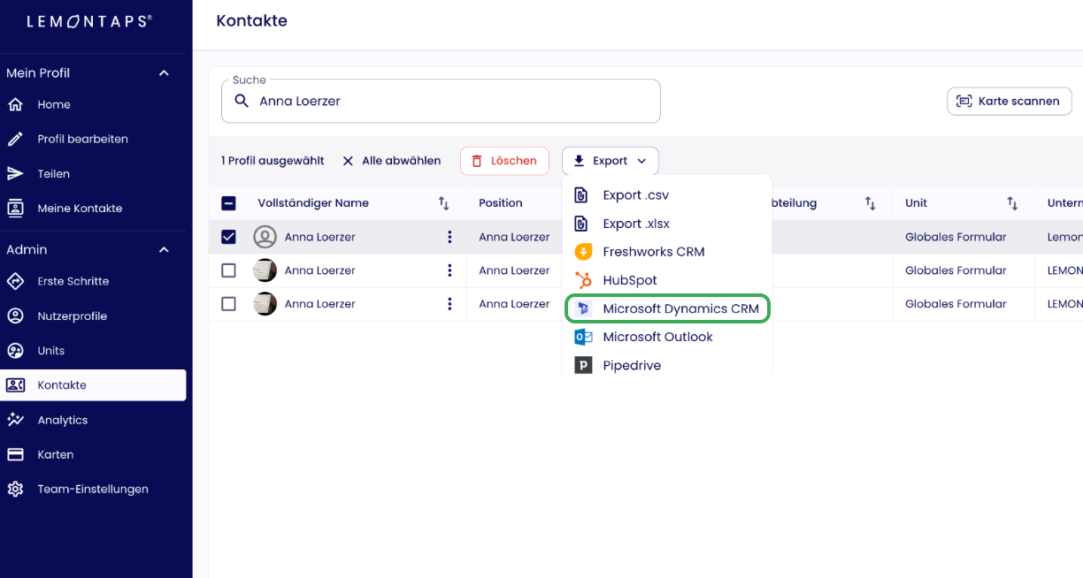
Task: Click the Karte scannen button
Action: click(1010, 101)
